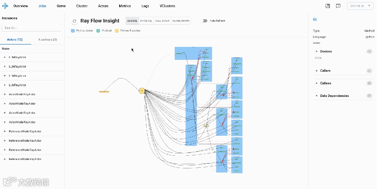Select the yellow function node at graph's far left

point(104,92)
